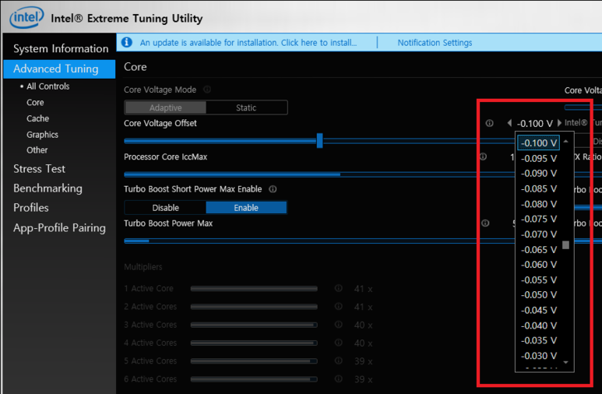The width and height of the screenshot is (602, 394).
Task: Click info icon for 2 Active Cores multiplier
Action: coord(338,306)
